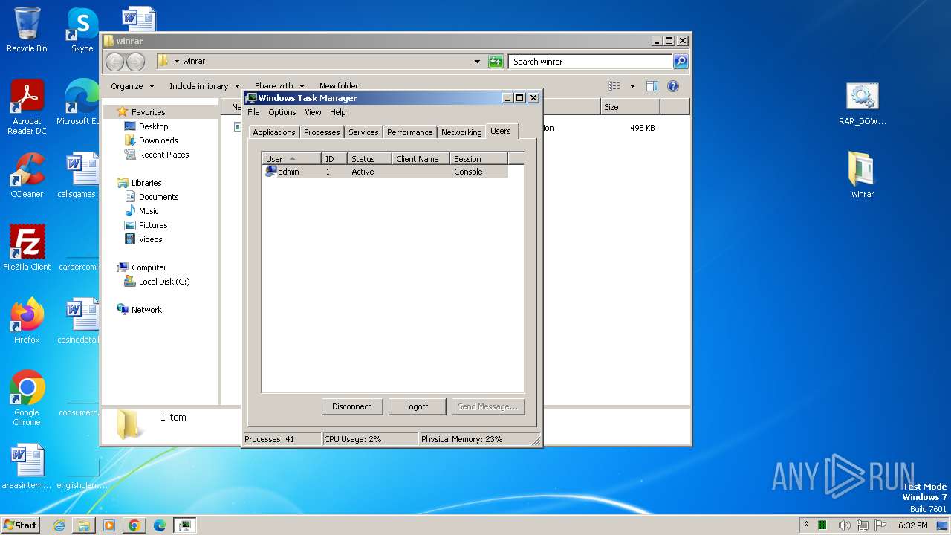This screenshot has height=535, width=951.
Task: Open areasintern Word document on desktop
Action: pos(27,467)
